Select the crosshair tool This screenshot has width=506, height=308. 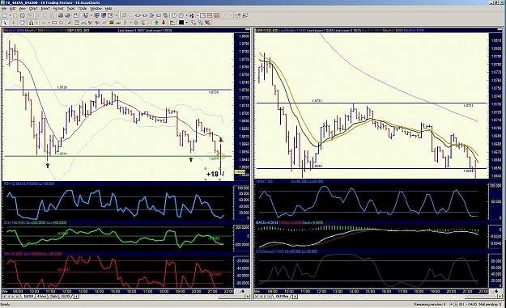(13, 23)
